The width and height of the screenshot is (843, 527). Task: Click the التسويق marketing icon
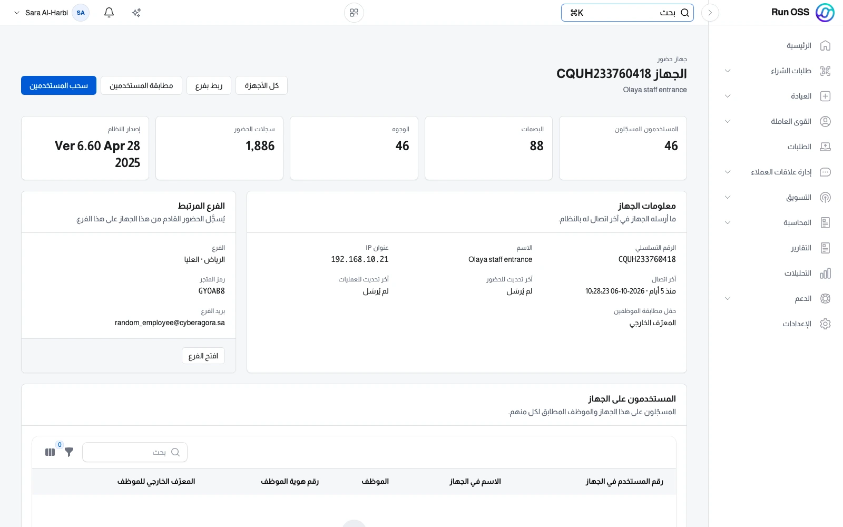[826, 198]
